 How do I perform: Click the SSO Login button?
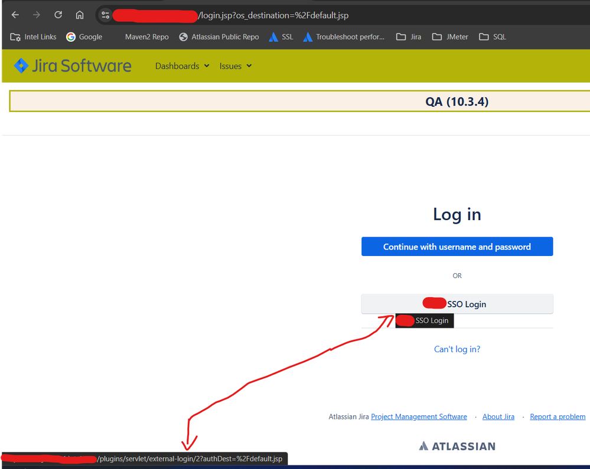pyautogui.click(x=457, y=304)
